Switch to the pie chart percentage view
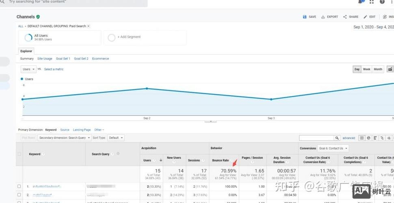This screenshot has height=203, width=394. 368,138
